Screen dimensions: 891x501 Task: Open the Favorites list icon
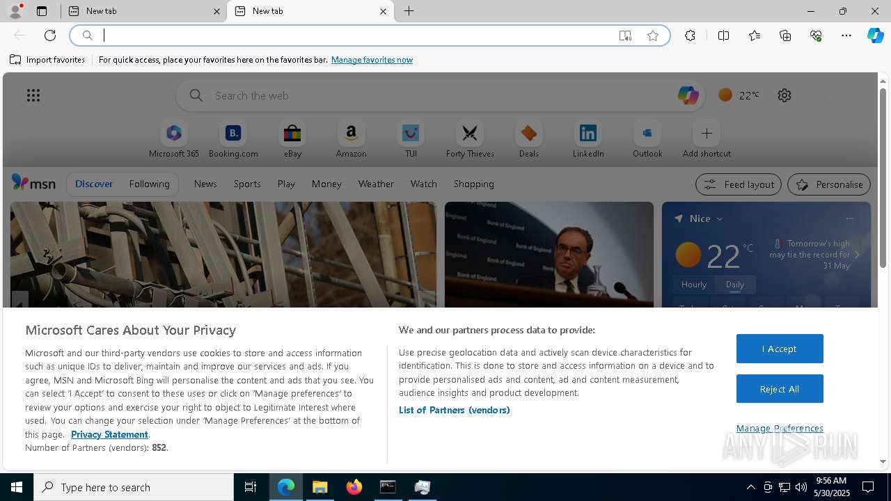pyautogui.click(x=755, y=35)
